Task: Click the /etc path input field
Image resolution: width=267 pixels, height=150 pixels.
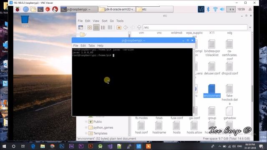Action: pos(195,27)
